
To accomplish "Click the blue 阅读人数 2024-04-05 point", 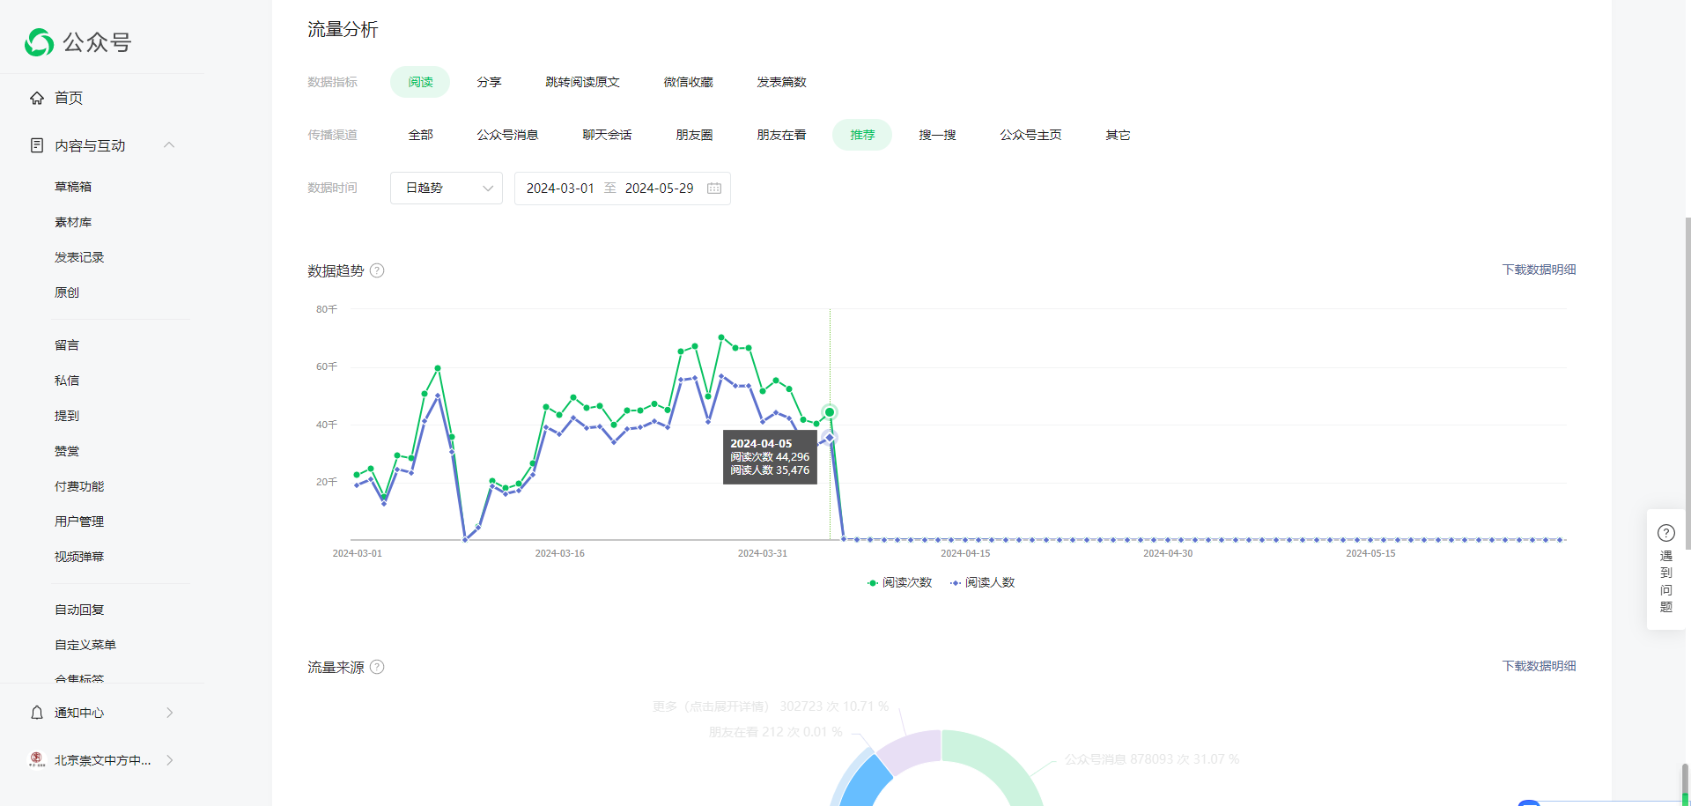I will (830, 438).
